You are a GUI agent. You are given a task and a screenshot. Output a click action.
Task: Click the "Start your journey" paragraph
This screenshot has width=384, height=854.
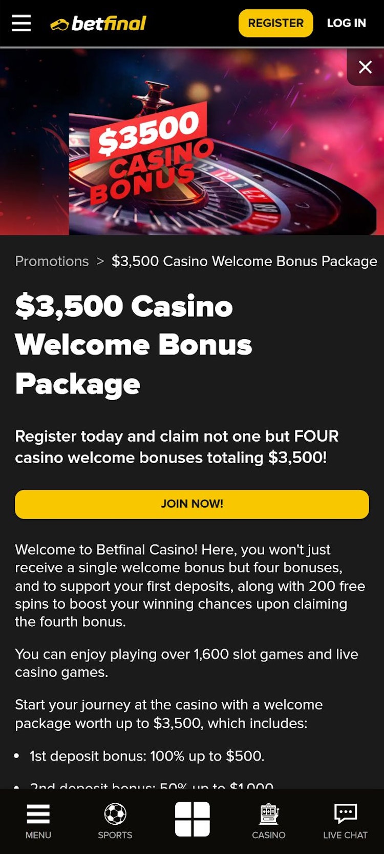tap(169, 713)
